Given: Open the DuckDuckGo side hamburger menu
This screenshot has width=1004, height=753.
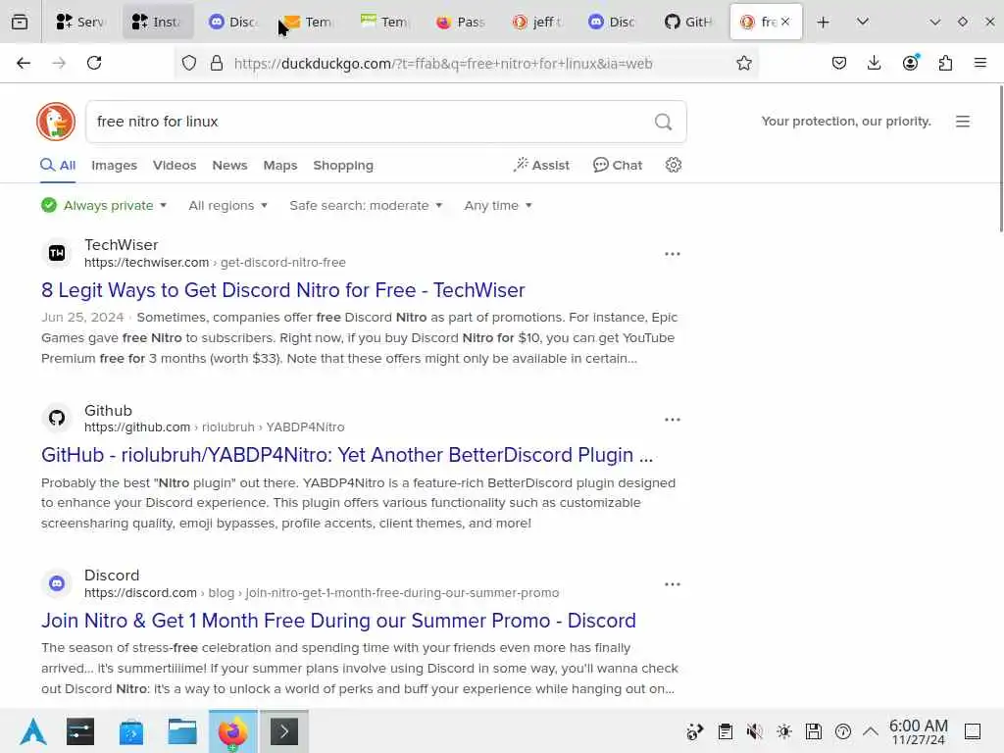Looking at the screenshot, I should pos(963,122).
